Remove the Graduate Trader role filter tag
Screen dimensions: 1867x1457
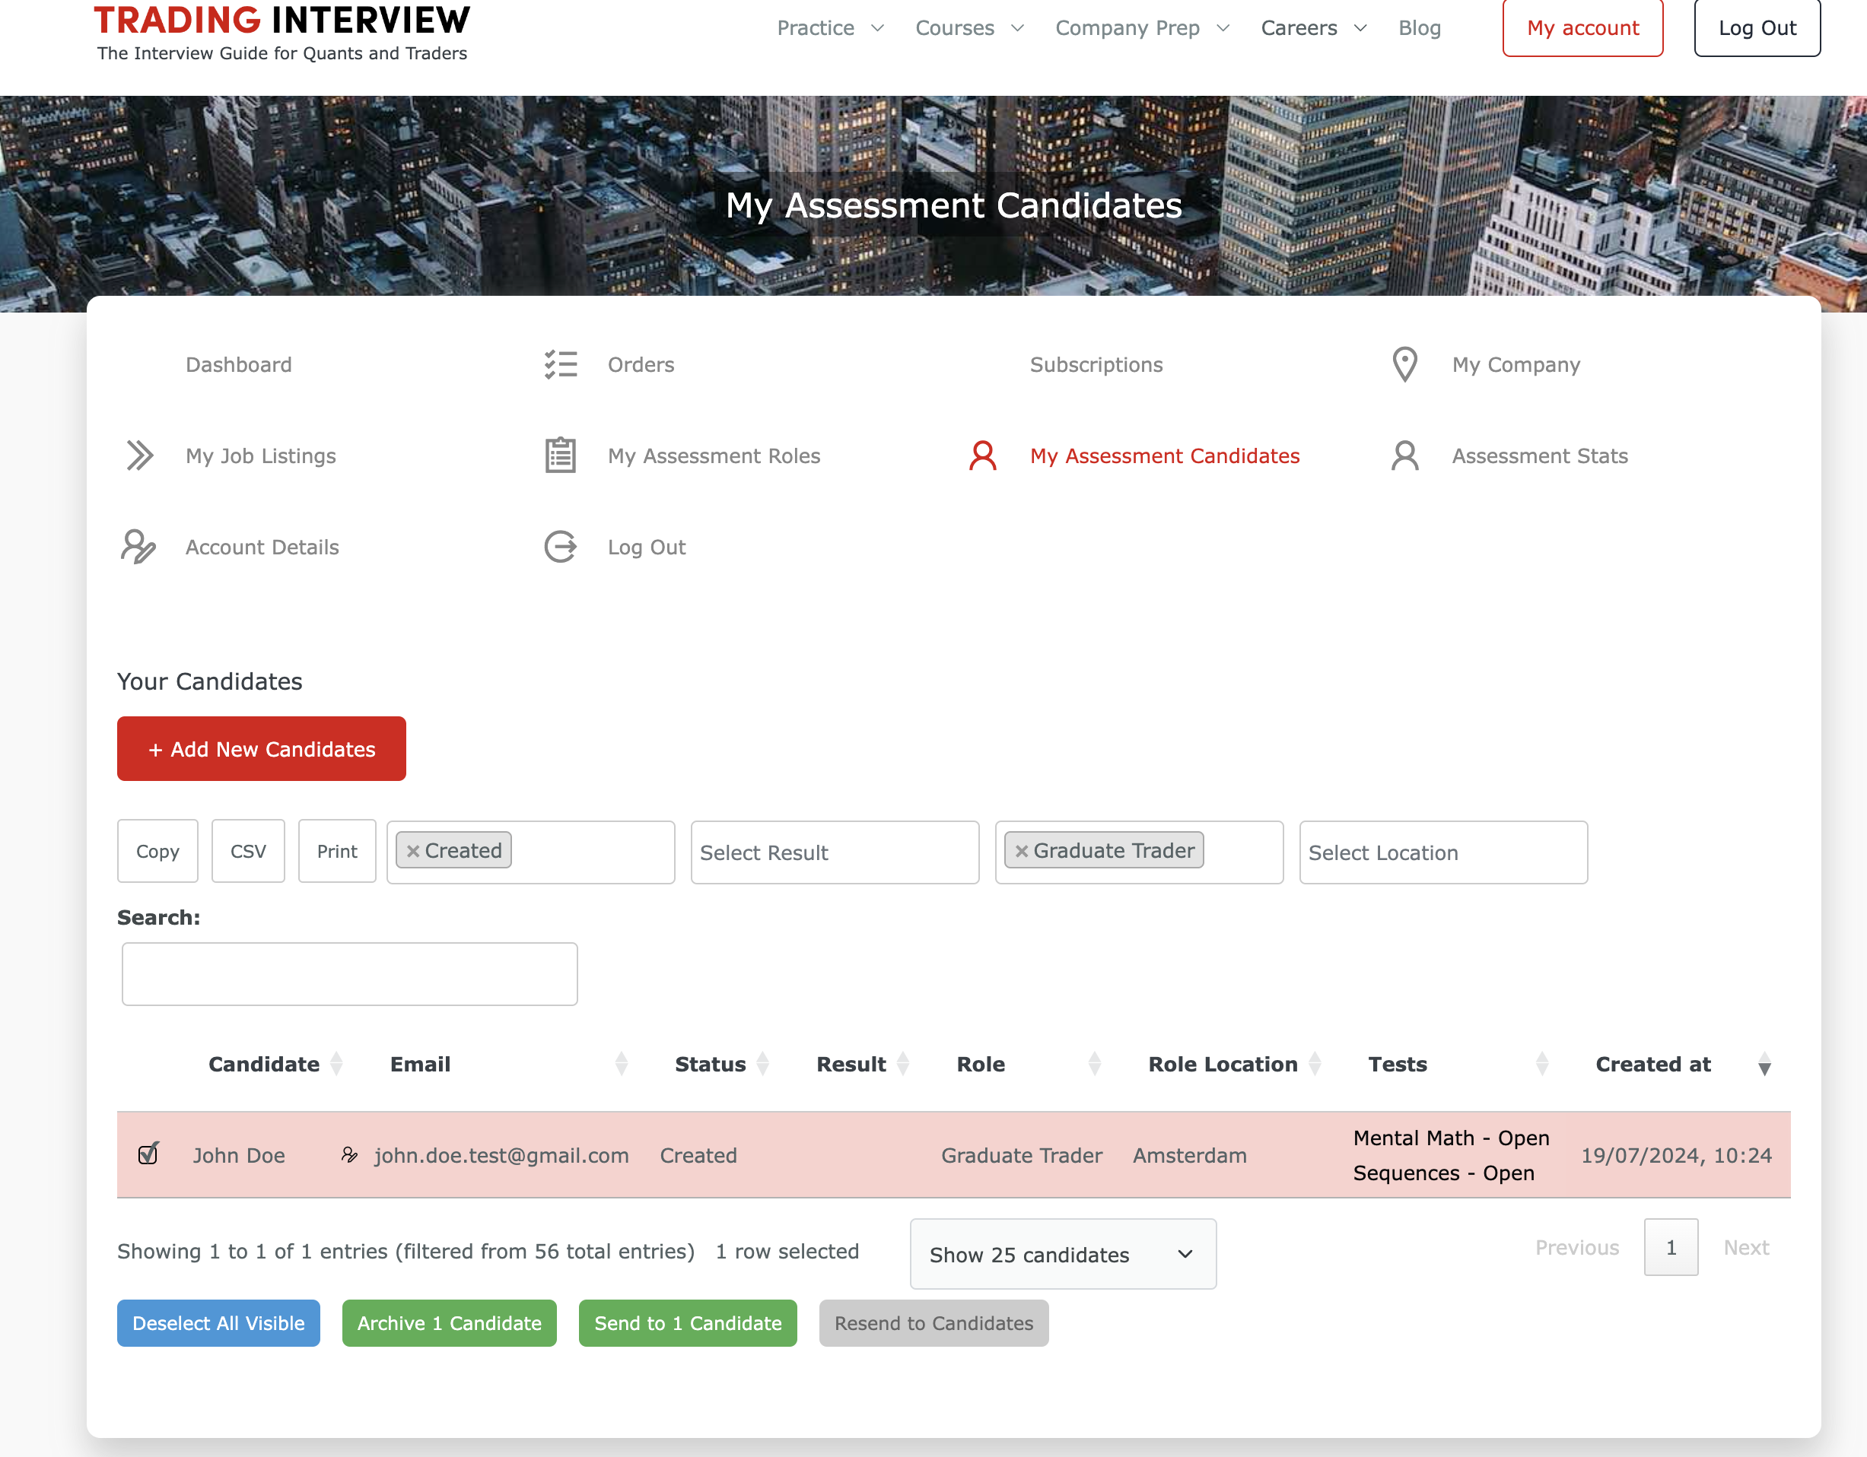1022,851
